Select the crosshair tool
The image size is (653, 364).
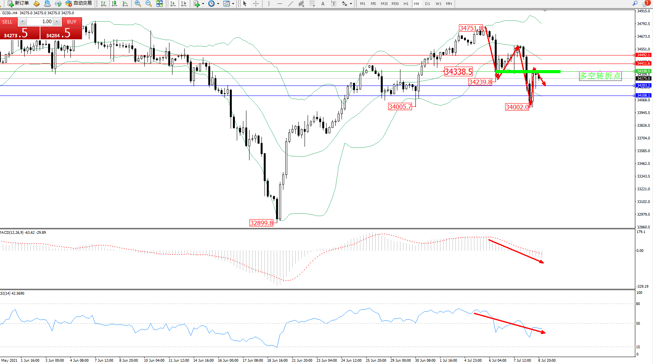click(x=256, y=3)
